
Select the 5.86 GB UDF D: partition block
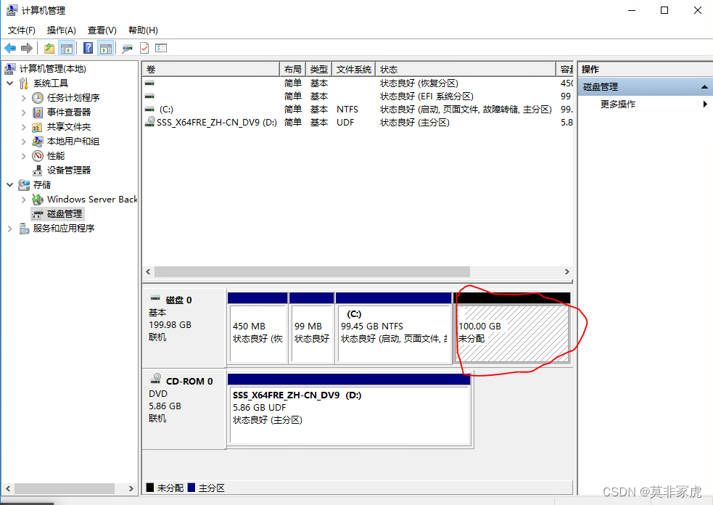click(x=350, y=409)
